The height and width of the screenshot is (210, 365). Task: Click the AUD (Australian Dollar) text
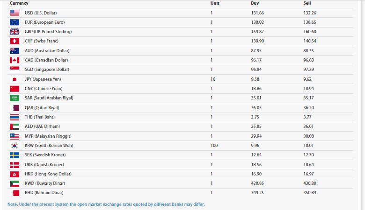click(47, 50)
